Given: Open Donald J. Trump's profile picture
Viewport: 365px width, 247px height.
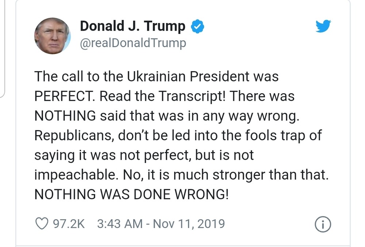Looking at the screenshot, I should click(x=52, y=35).
